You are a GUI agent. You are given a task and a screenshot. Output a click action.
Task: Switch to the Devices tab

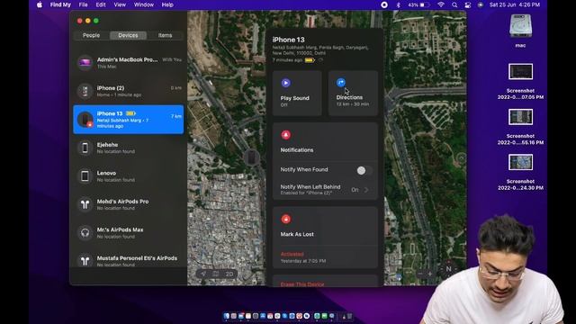coord(128,35)
